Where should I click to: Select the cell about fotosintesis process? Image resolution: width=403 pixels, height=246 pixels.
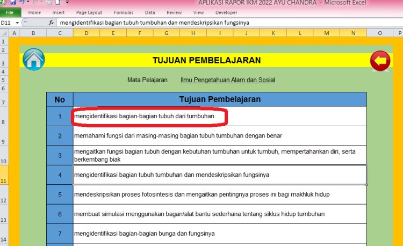pos(219,194)
